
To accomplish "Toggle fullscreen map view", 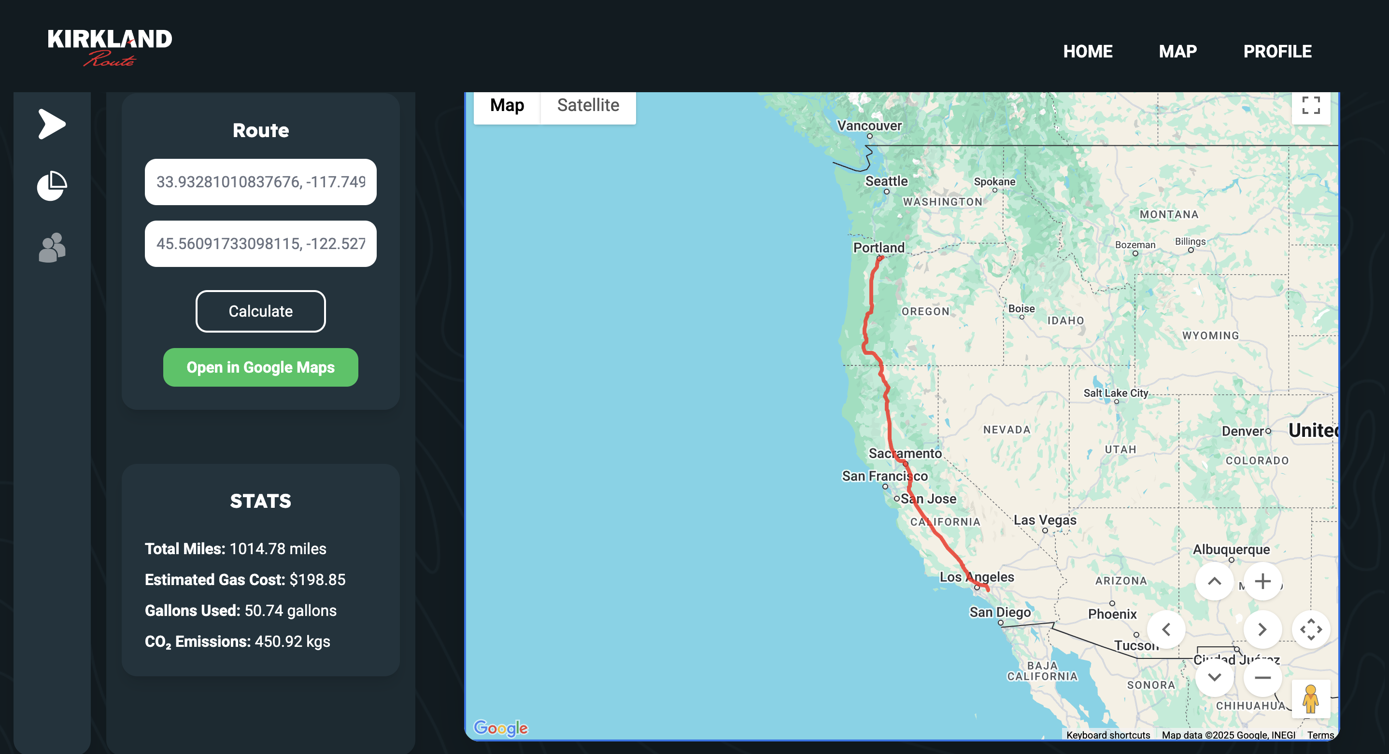I will (1310, 105).
